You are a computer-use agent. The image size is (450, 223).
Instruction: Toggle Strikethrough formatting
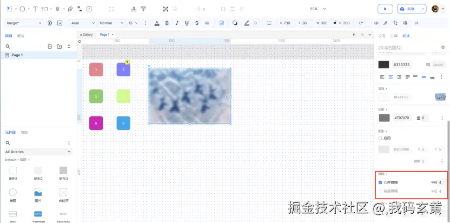[x=197, y=23]
